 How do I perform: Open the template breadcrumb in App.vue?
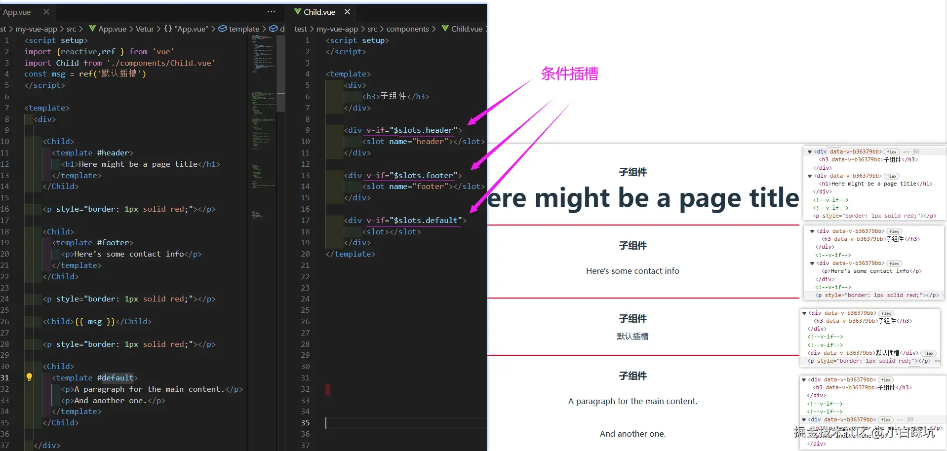pos(244,29)
